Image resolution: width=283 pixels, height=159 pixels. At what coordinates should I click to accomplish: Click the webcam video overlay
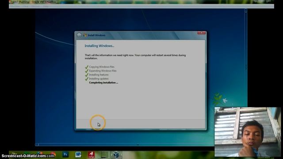(248, 132)
